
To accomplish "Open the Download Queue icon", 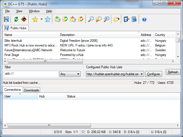I will pos(58,19).
